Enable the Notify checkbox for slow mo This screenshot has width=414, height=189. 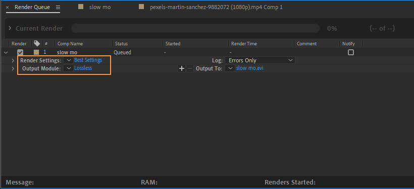tap(350, 52)
